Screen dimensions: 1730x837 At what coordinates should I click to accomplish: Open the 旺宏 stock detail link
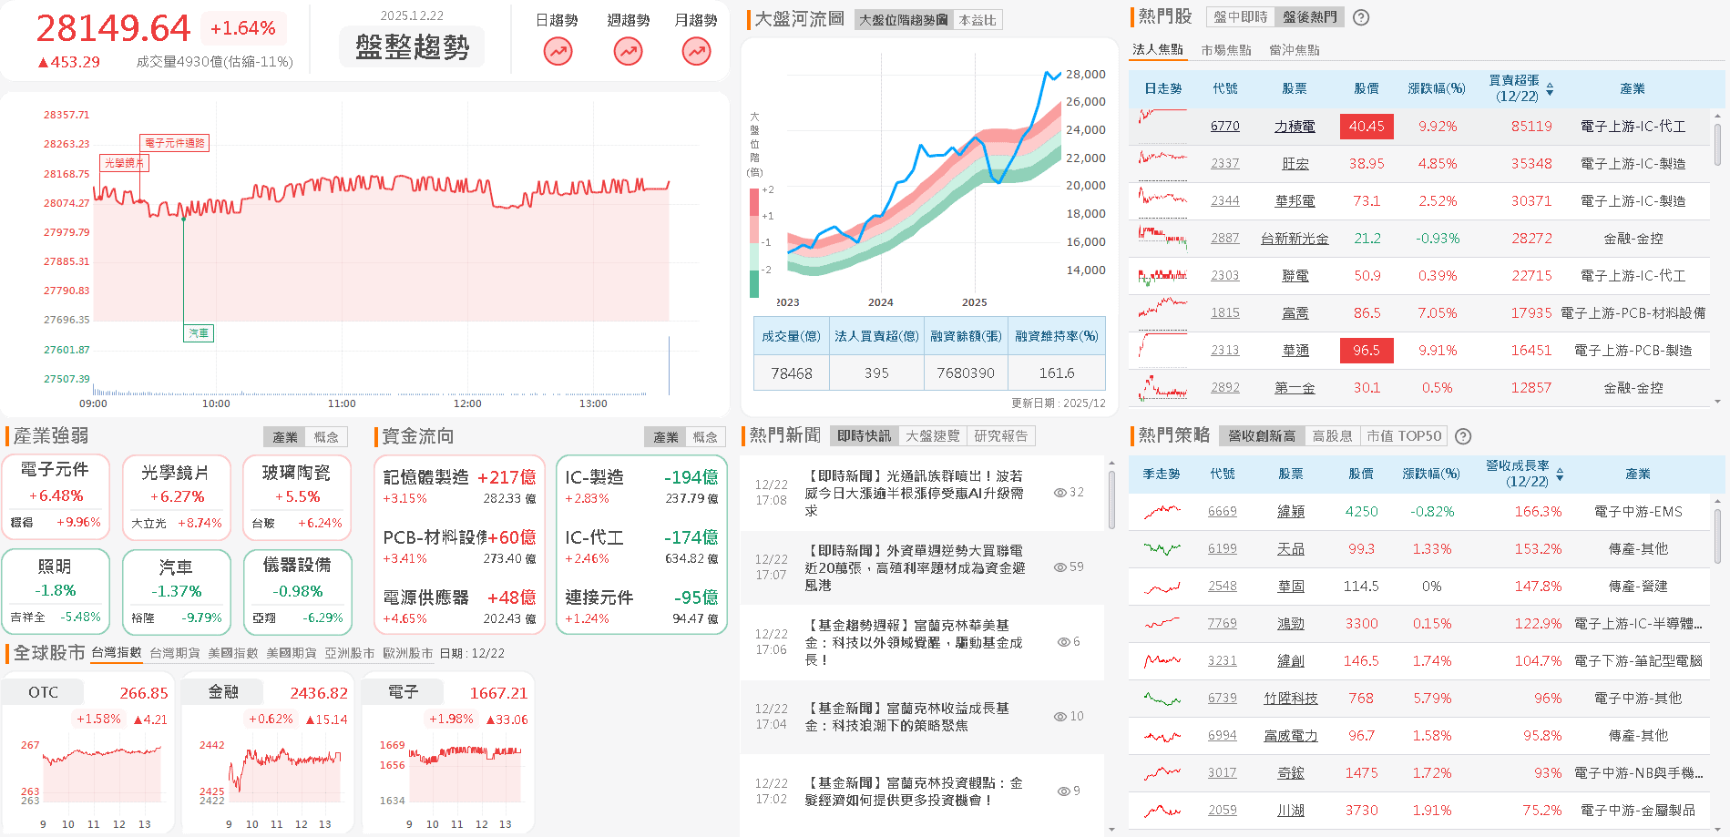tap(1294, 163)
